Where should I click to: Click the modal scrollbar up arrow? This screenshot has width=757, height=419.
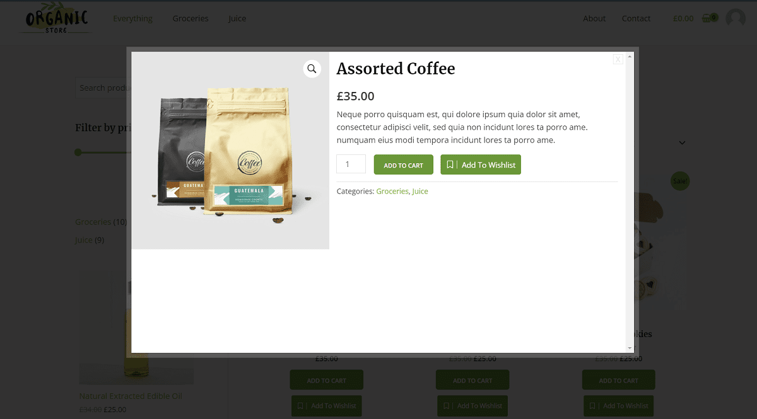coord(630,56)
